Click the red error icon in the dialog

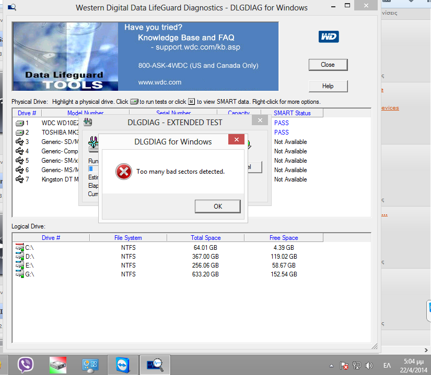click(124, 172)
